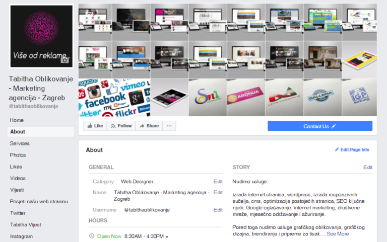
Task: Edit the Username field
Action: coord(218,210)
